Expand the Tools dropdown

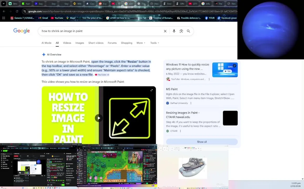[154, 43]
